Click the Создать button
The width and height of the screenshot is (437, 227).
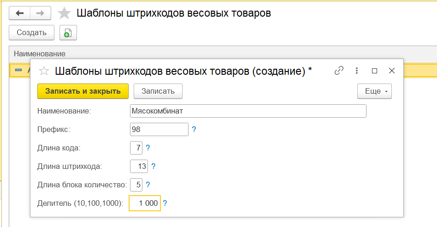pyautogui.click(x=31, y=33)
